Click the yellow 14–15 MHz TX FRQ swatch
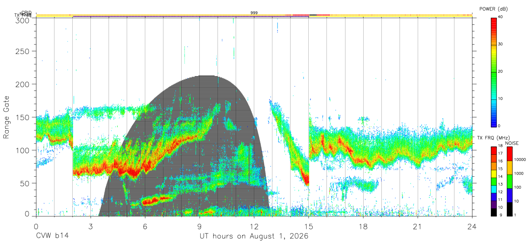The image size is (531, 245). tap(493, 173)
